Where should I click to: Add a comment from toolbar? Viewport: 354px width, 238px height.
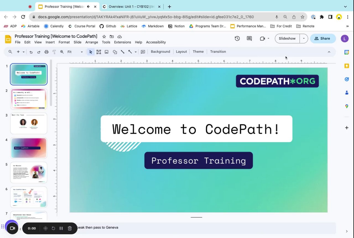(x=143, y=52)
